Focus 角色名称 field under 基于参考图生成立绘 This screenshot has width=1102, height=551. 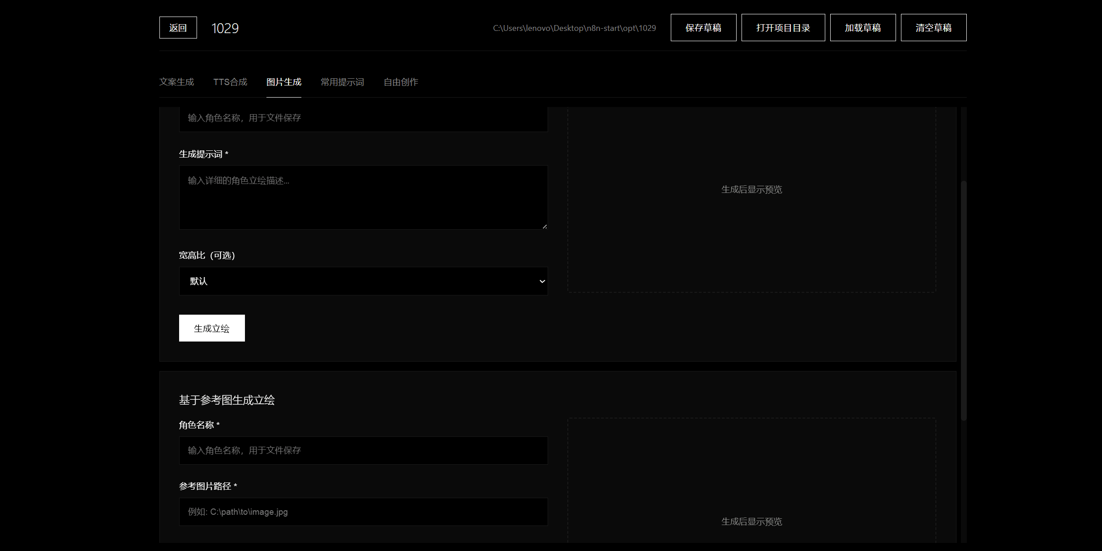tap(363, 450)
